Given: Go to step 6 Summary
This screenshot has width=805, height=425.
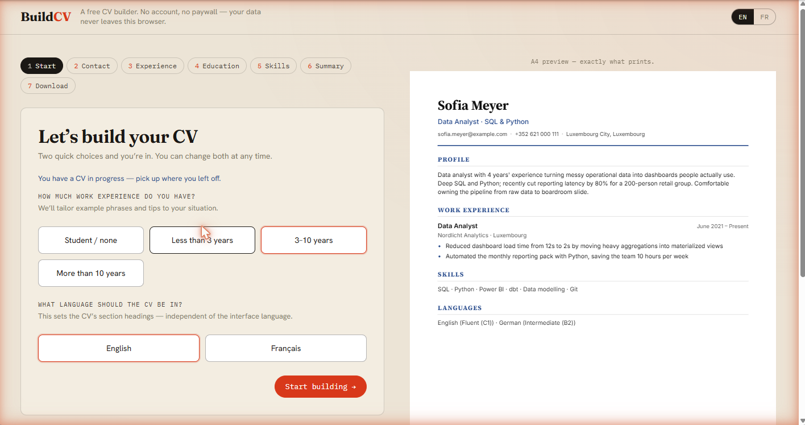Looking at the screenshot, I should click(326, 66).
